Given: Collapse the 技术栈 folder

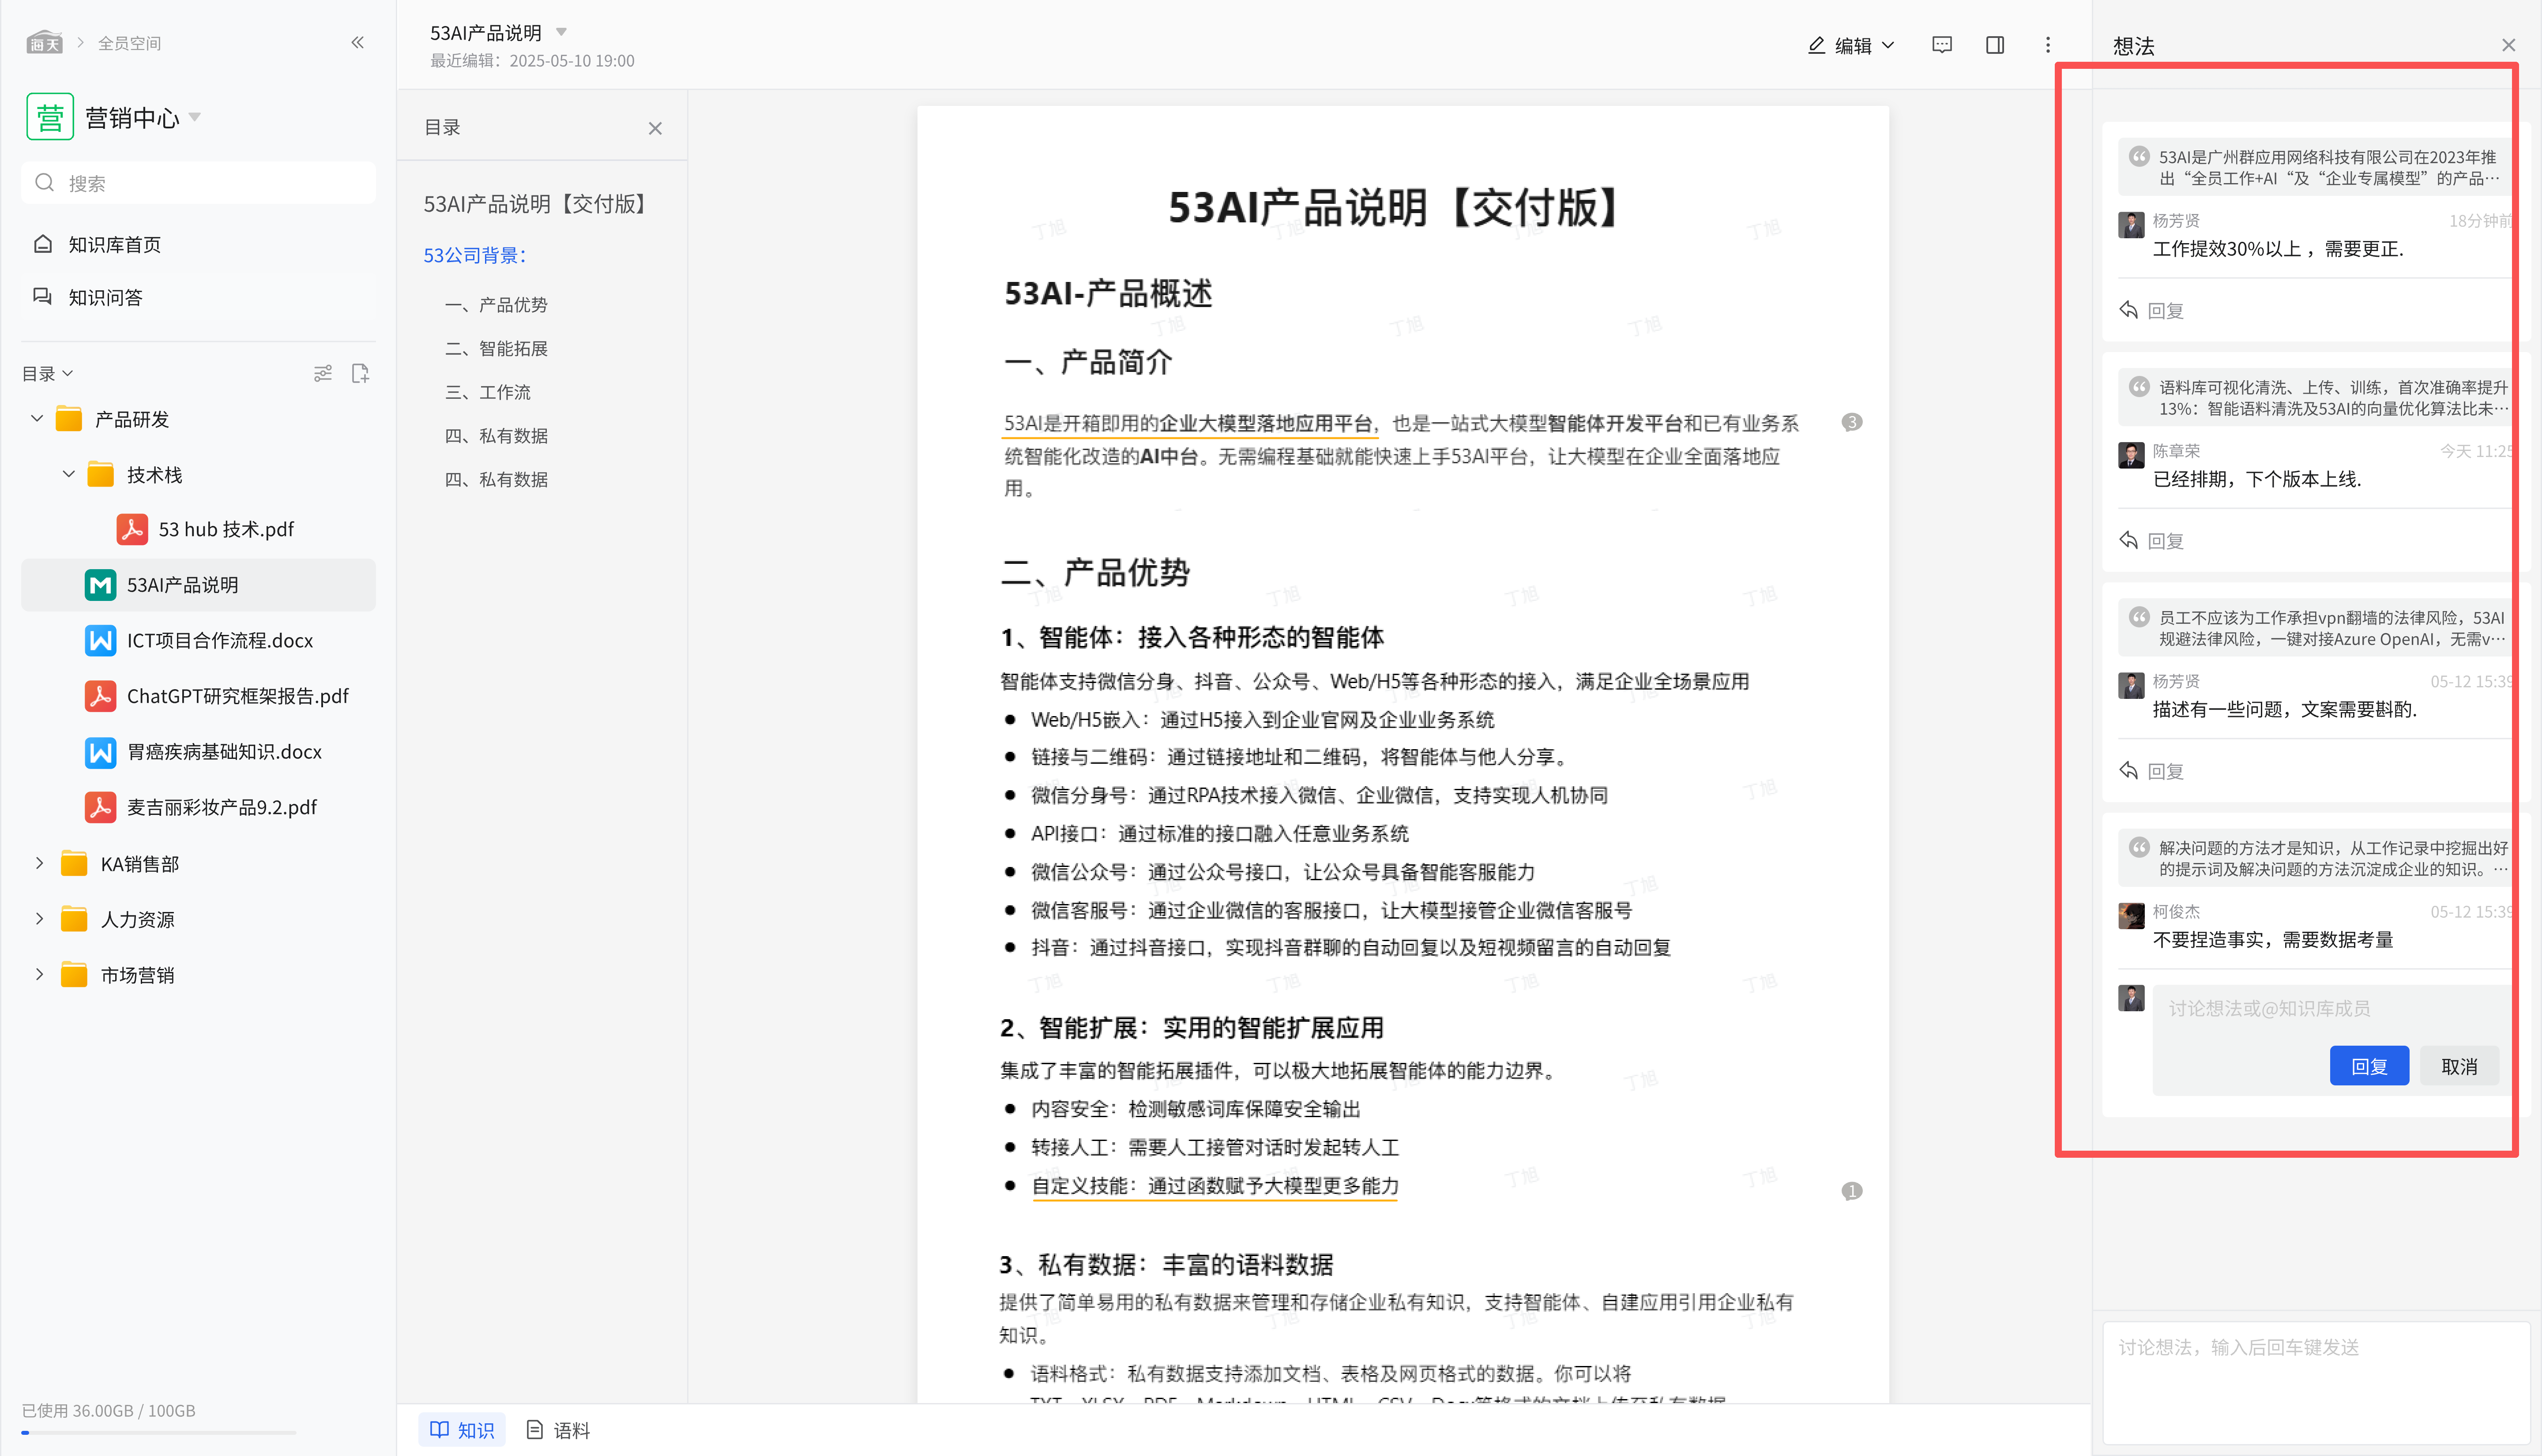Looking at the screenshot, I should coord(69,474).
